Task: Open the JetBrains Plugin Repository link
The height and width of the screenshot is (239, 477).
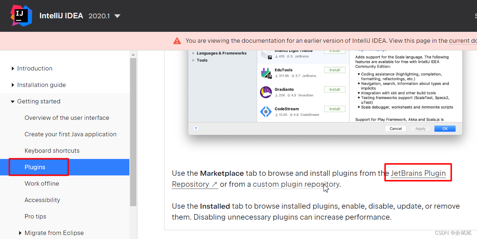Action: [418, 173]
